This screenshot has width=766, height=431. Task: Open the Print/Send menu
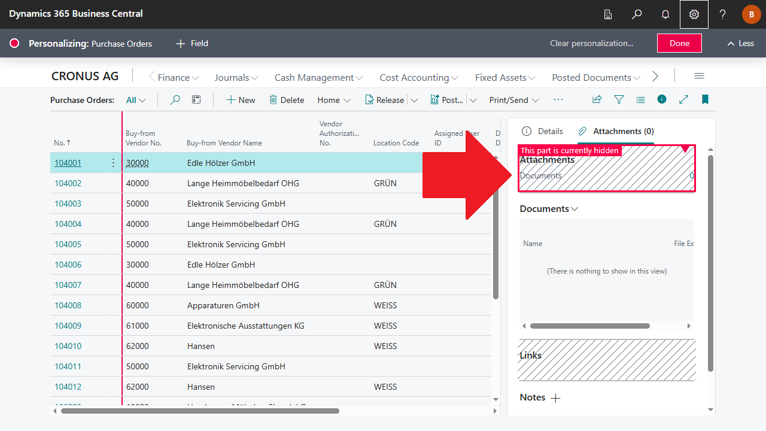514,100
